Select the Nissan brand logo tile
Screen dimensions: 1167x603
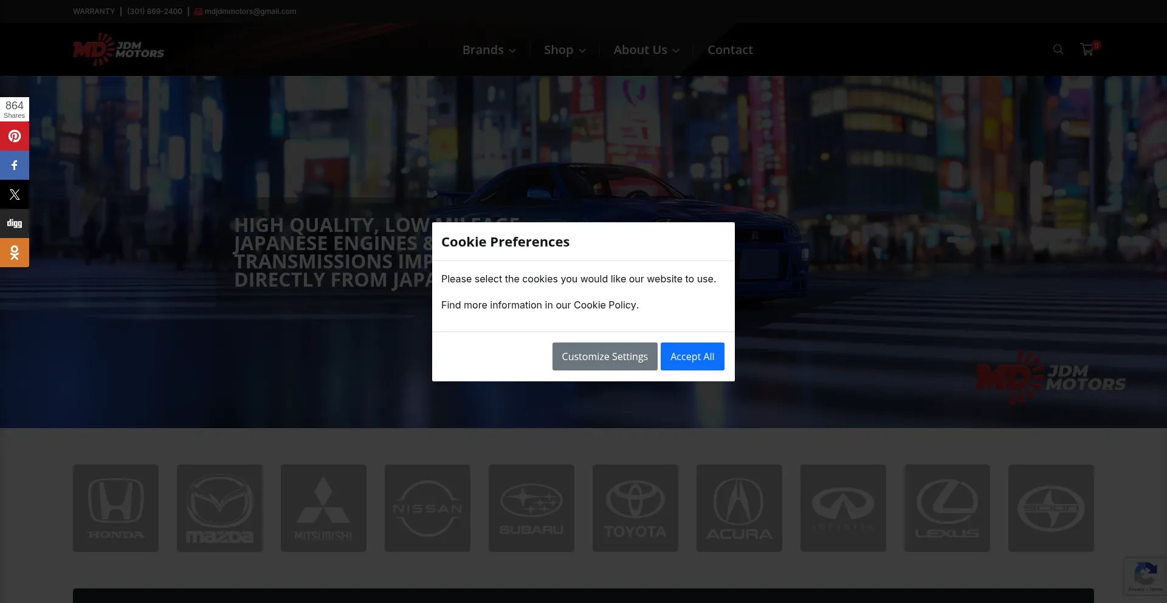point(427,508)
